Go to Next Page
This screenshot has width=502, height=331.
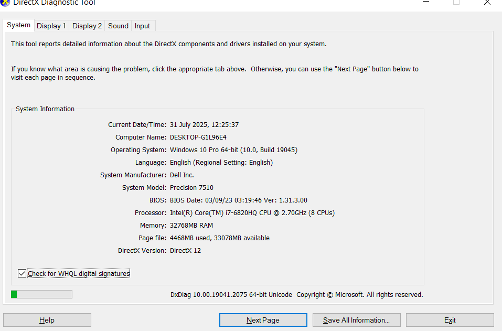[263, 320]
